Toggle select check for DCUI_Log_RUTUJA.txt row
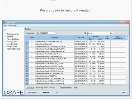The image size is (132, 99). coord(32,49)
